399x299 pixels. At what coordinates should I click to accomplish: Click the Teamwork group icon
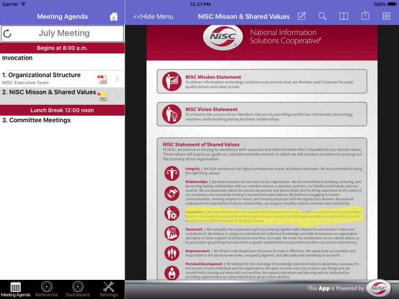click(x=172, y=233)
